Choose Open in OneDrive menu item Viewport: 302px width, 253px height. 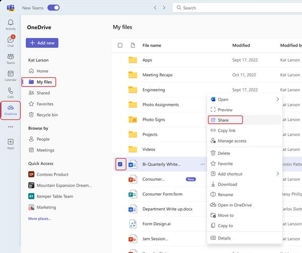(x=244, y=205)
